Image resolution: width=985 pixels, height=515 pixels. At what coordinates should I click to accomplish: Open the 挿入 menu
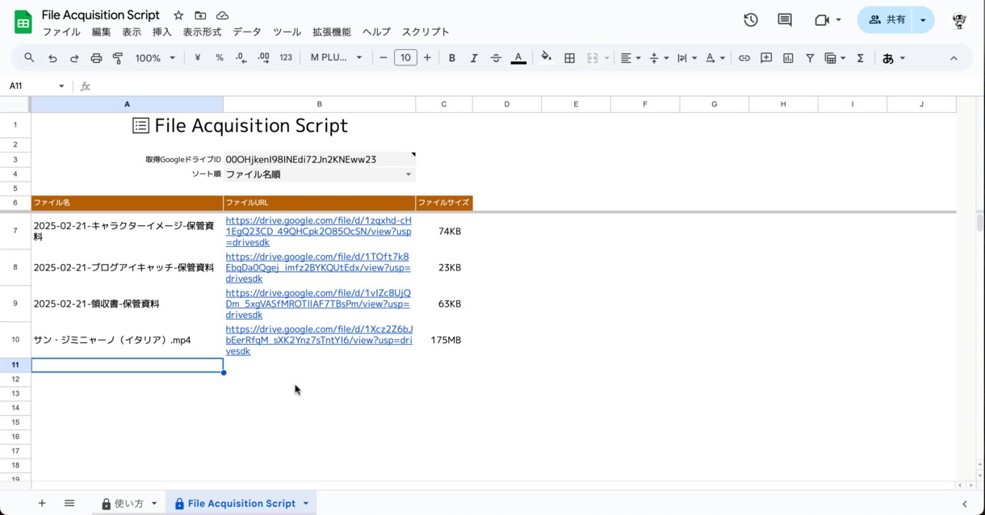click(x=162, y=32)
